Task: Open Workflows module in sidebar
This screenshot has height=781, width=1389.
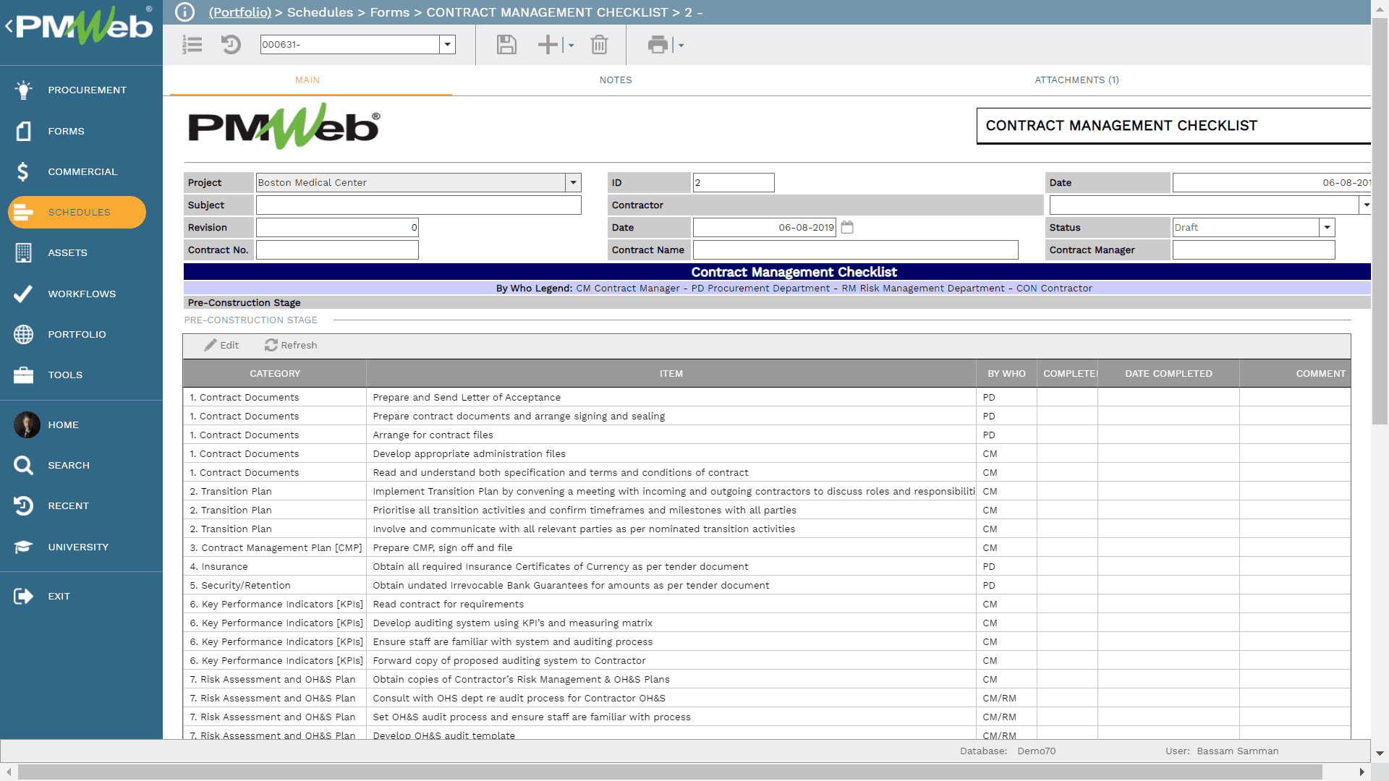Action: coord(81,294)
